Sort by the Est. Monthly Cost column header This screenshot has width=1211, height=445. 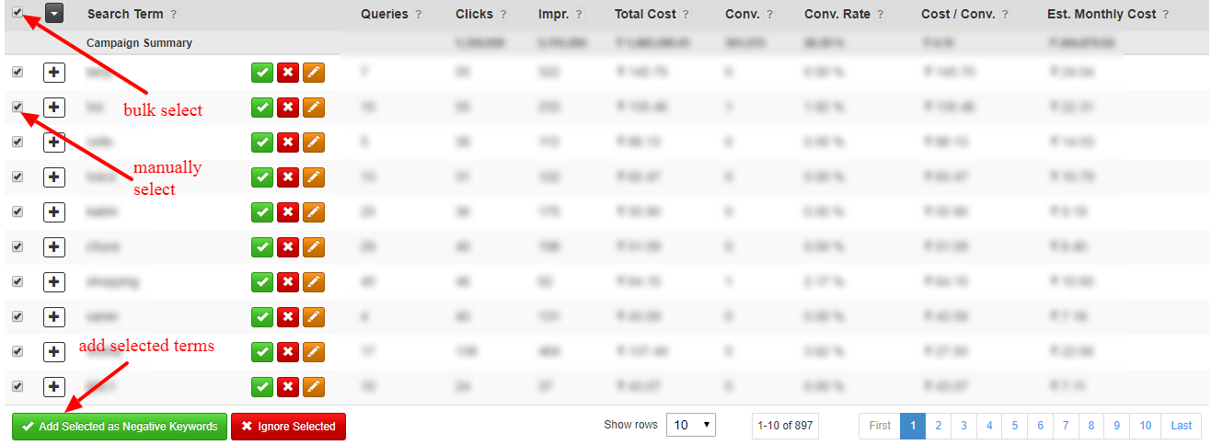click(x=1102, y=15)
